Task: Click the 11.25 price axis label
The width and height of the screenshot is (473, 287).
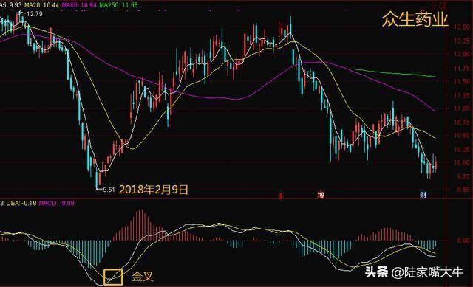Action: [x=462, y=95]
